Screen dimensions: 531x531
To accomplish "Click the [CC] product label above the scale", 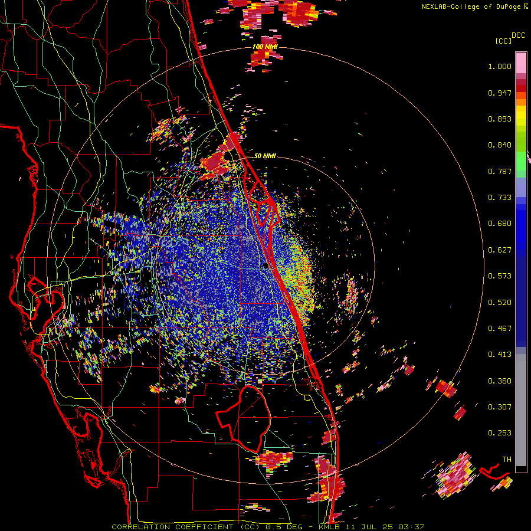I will 503,41.
